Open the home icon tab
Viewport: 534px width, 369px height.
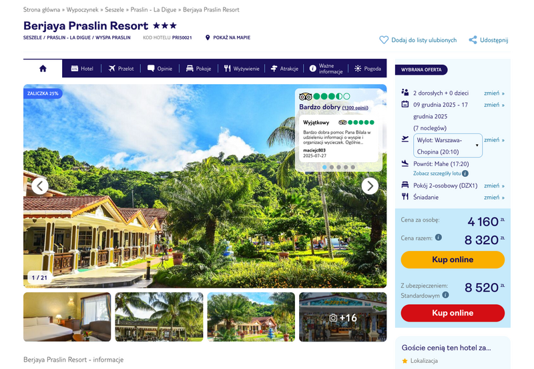43,69
